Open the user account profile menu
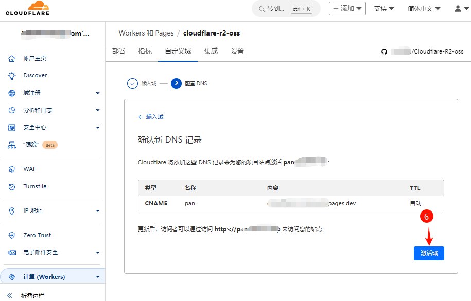The height and width of the screenshot is (301, 471). pyautogui.click(x=461, y=9)
